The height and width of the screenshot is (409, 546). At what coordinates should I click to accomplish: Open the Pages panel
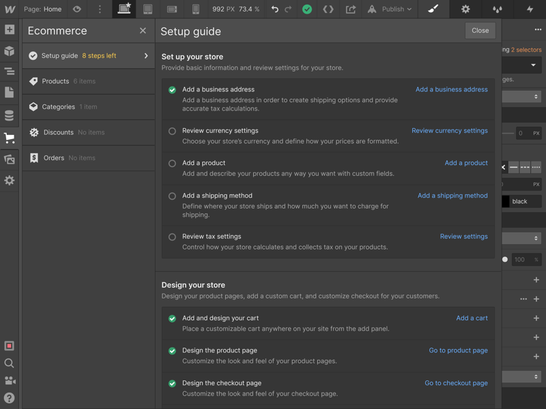pyautogui.click(x=10, y=92)
